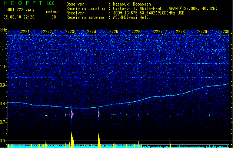Click the 2227 time marker

pyautogui.click(x=158, y=32)
